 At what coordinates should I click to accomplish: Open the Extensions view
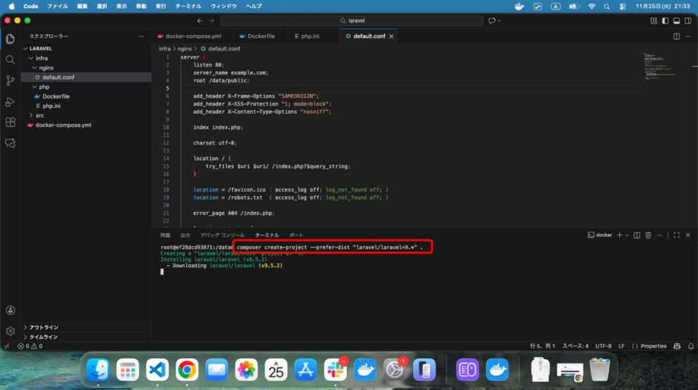click(x=10, y=123)
